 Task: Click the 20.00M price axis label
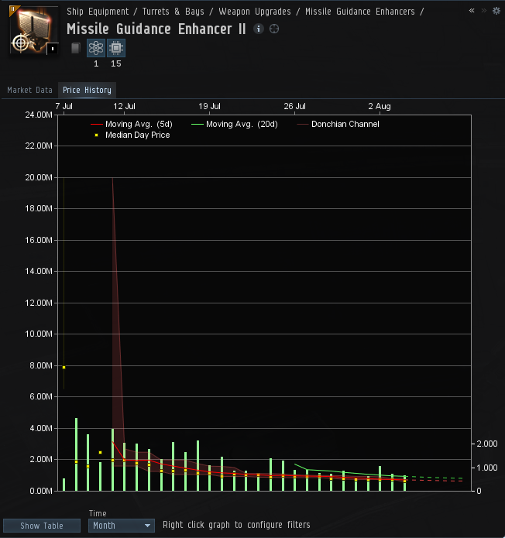click(39, 177)
